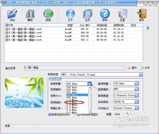Open the 音频通道 2 Channels Stereo dropdown
159x134 pixels.
pos(137,95)
